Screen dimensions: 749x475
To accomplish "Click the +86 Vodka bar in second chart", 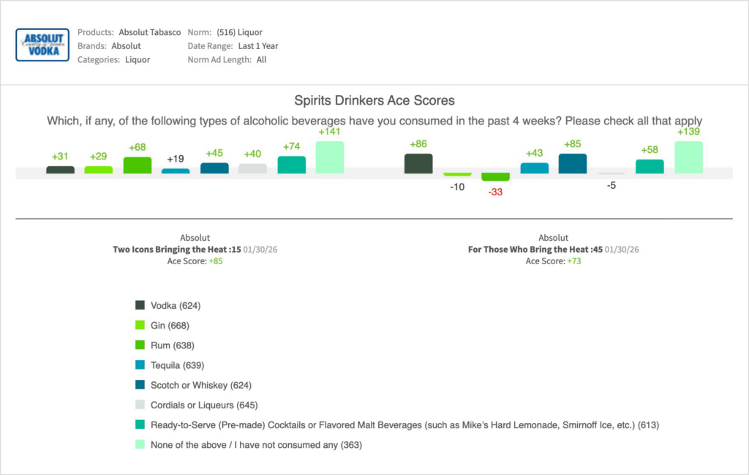I will [418, 163].
